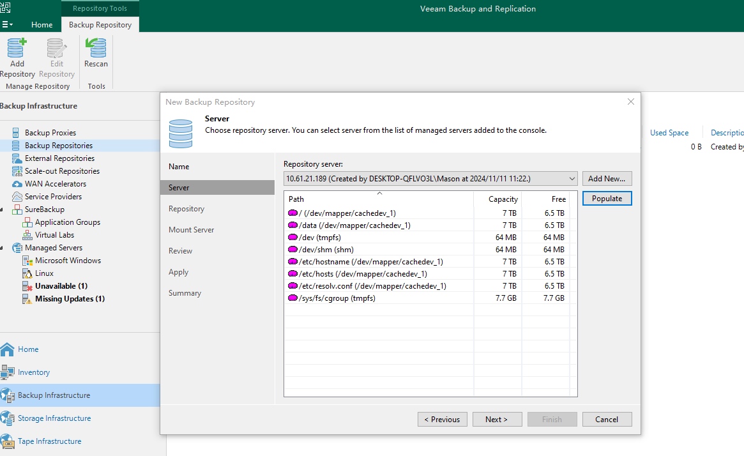Click the Backup Infrastructure navigation icon

7,395
